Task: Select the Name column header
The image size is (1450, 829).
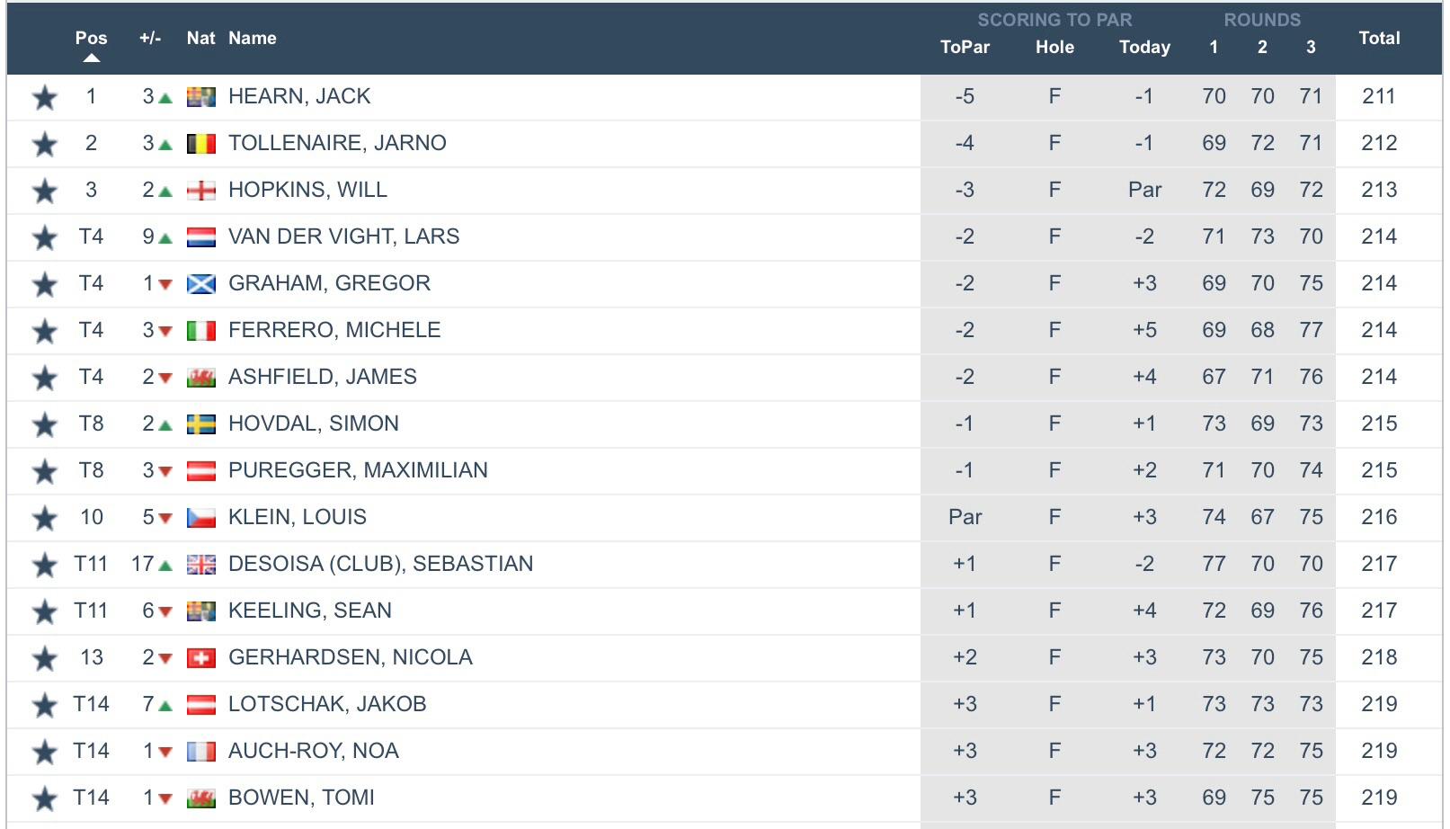Action: coord(252,39)
